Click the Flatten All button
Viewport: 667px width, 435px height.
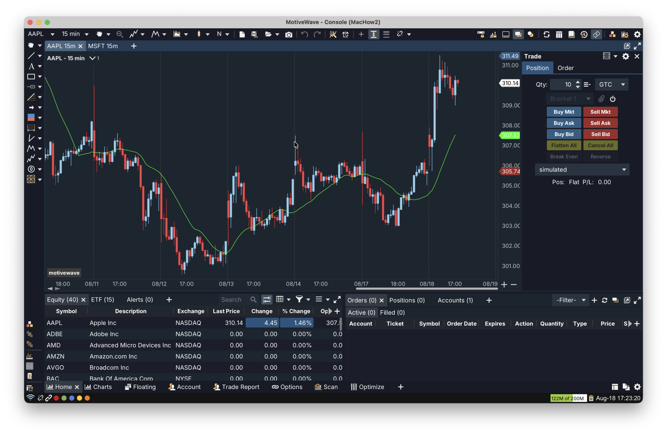click(564, 145)
